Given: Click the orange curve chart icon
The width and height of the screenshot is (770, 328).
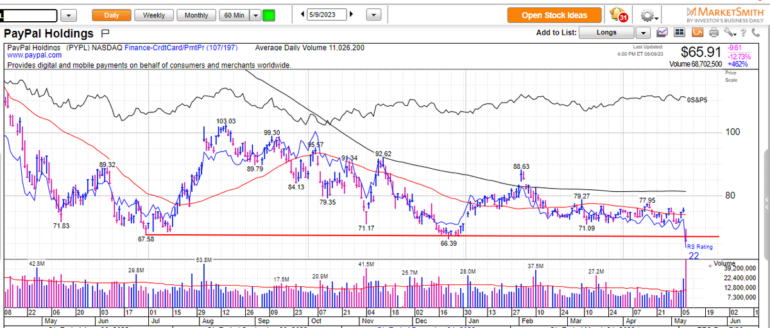Looking at the screenshot, I should pos(697,32).
